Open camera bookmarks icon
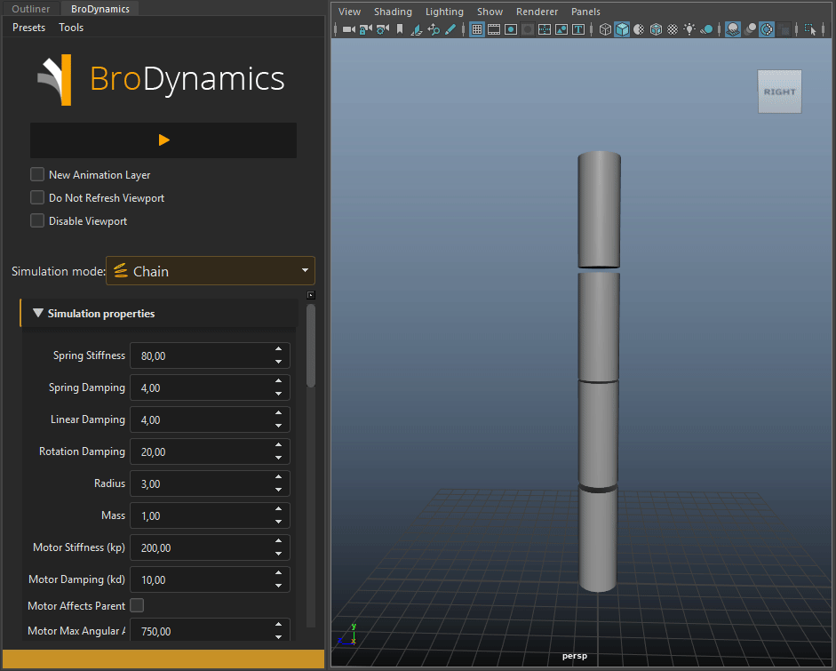 click(400, 29)
